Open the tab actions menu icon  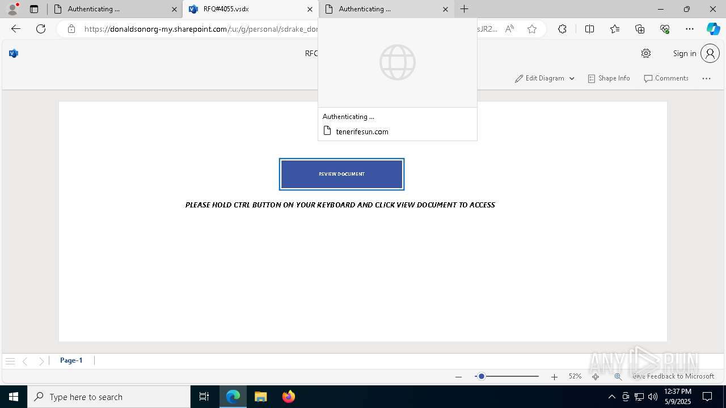click(x=34, y=9)
